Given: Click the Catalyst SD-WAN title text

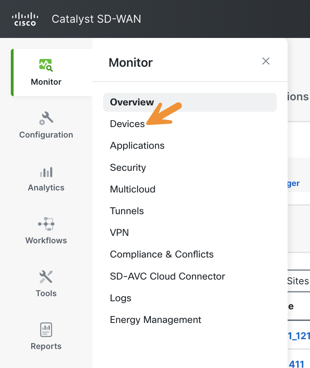Looking at the screenshot, I should point(96,19).
